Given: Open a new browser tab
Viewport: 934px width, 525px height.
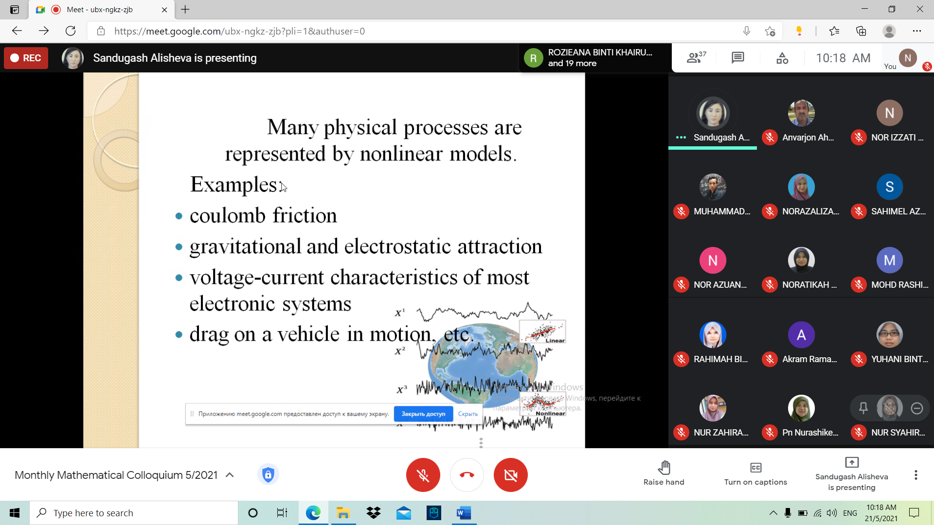Looking at the screenshot, I should coord(185,9).
